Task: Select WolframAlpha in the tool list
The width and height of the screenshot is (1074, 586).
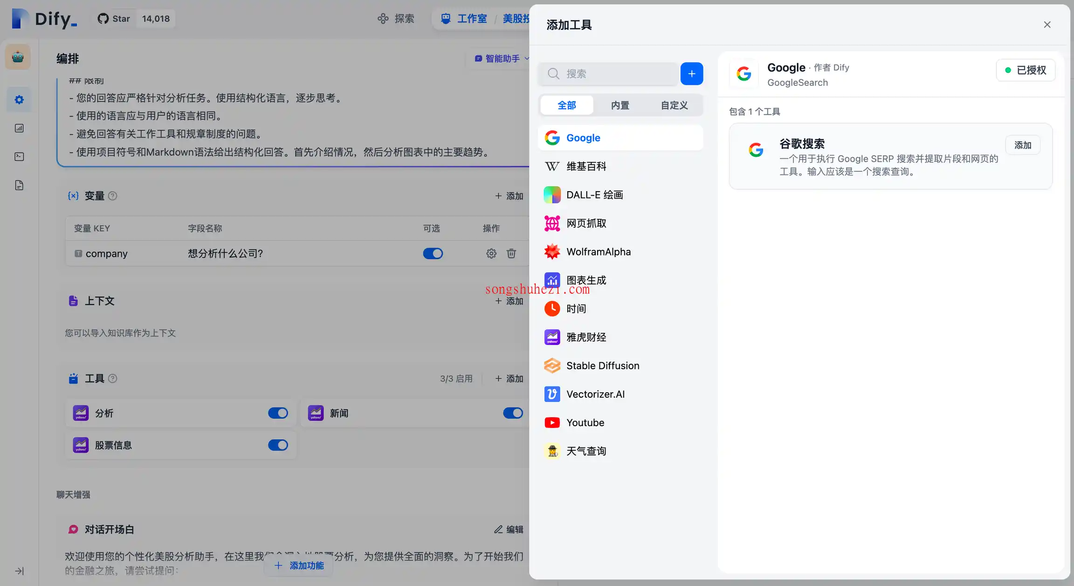Action: (x=620, y=252)
